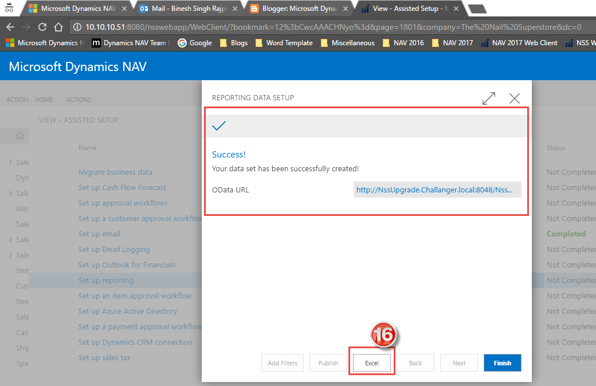Click the Excel button
This screenshot has width=596, height=386.
tap(371, 363)
